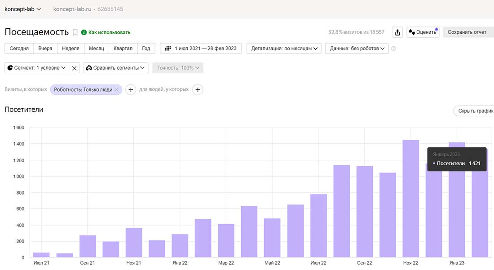The height and width of the screenshot is (270, 494).
Task: Open Детализация: по месяцам dropdown
Action: pyautogui.click(x=284, y=49)
